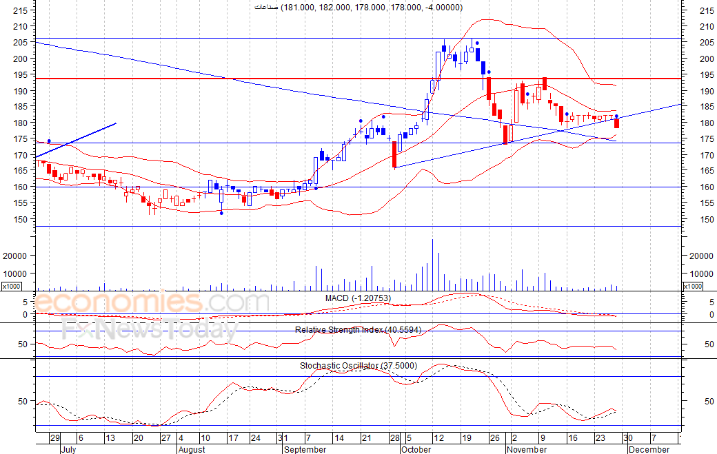The height and width of the screenshot is (454, 717).
Task: Click the tallest volume bar in October
Action: coord(432,265)
